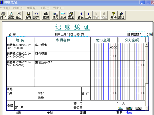Click the 输出 export icon

pyautogui.click(x=19, y=15)
